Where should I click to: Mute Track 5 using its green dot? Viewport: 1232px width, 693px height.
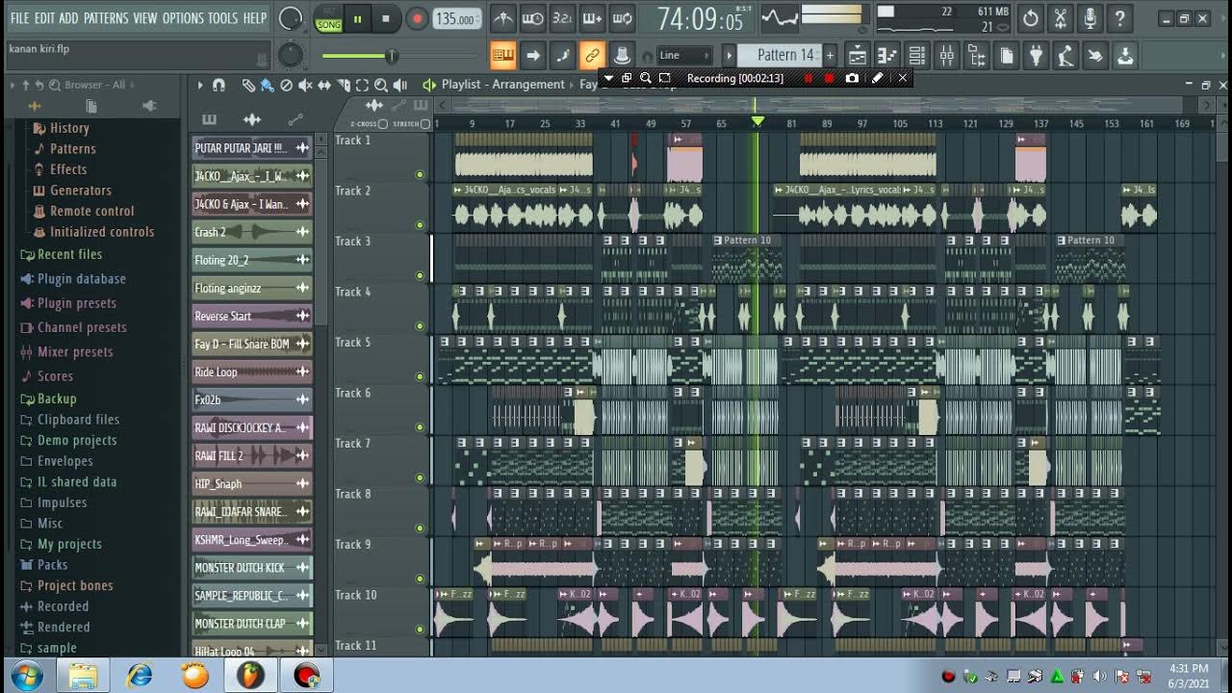(x=420, y=376)
